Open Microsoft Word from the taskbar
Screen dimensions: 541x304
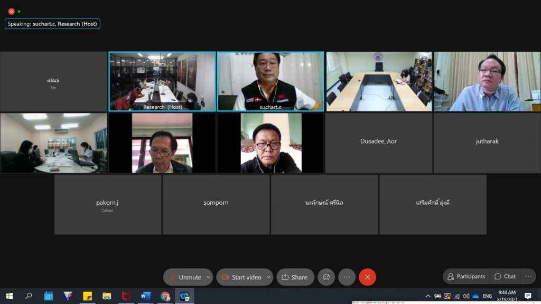point(146,296)
